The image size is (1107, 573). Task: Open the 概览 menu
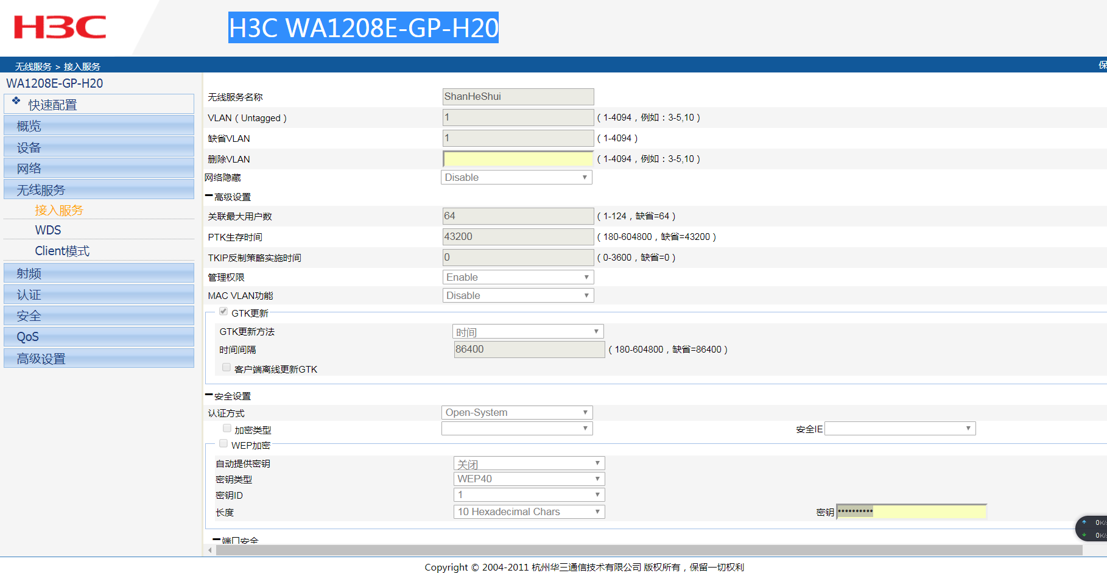click(99, 125)
